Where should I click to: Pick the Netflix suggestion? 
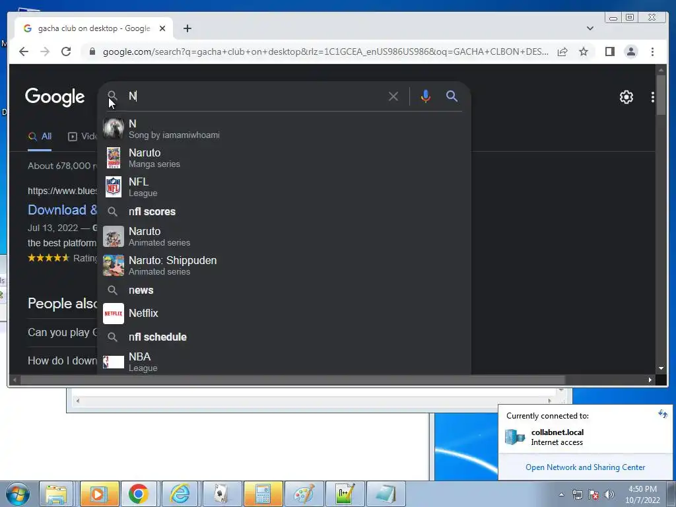pyautogui.click(x=284, y=314)
